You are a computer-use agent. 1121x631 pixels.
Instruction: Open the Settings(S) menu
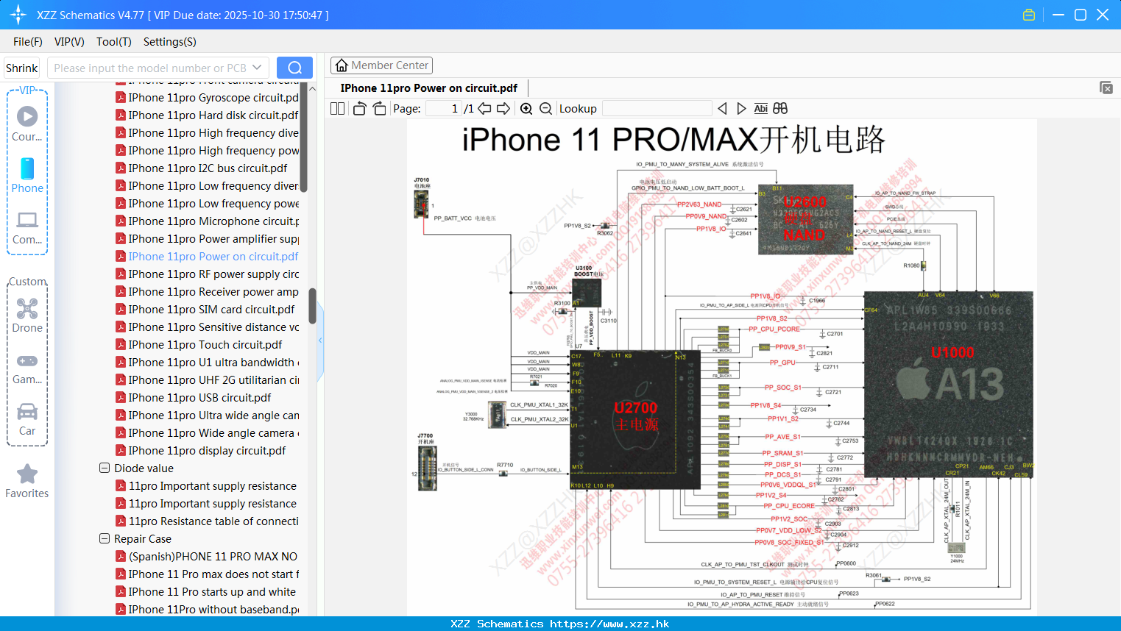click(x=170, y=42)
